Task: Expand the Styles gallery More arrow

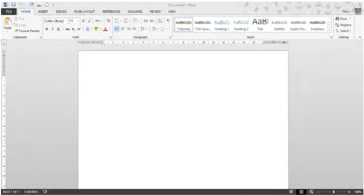Action: (x=329, y=30)
